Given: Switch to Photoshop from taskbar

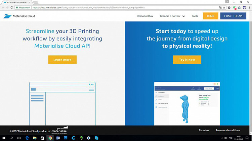Looking at the screenshot, I should pyautogui.click(x=66, y=138).
